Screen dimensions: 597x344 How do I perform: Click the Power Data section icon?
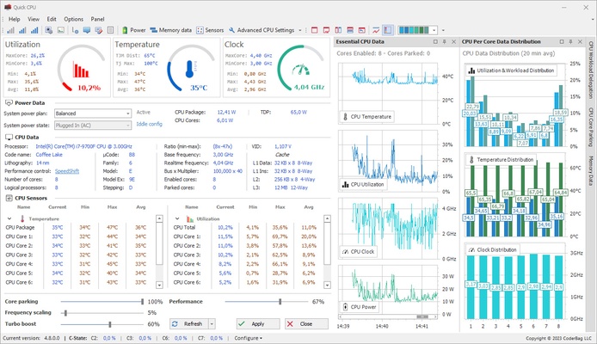[x=9, y=102]
